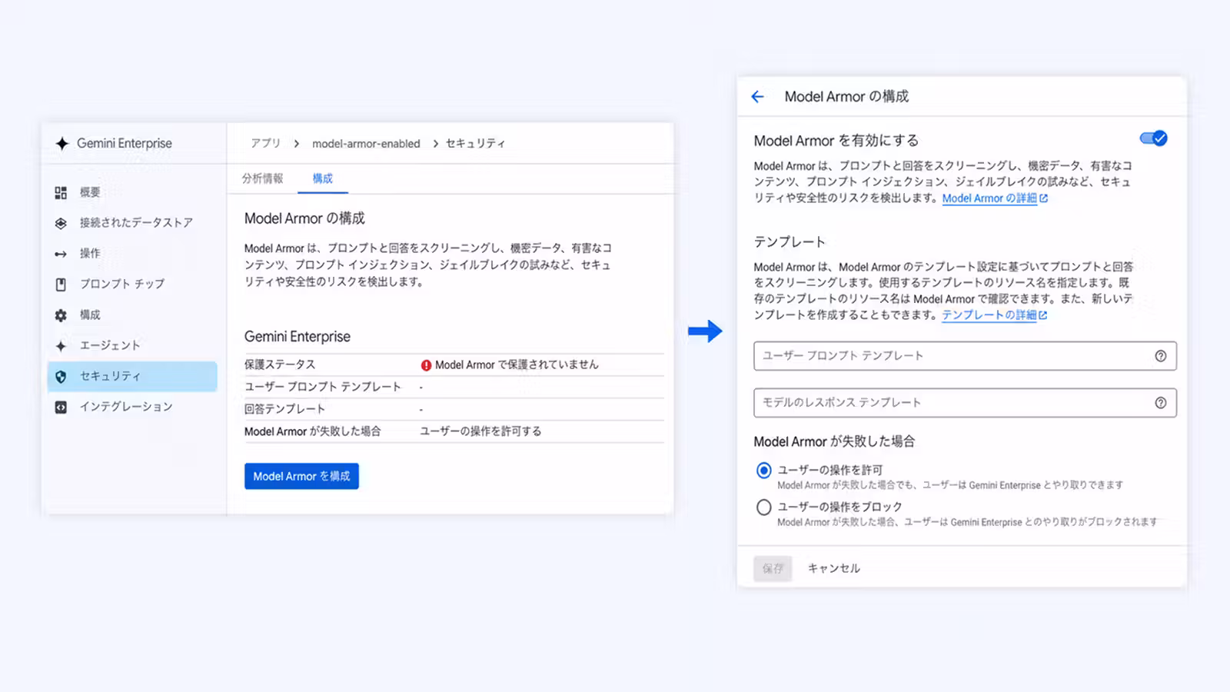The image size is (1230, 692).
Task: Switch to the 構成 tab
Action: tap(323, 178)
